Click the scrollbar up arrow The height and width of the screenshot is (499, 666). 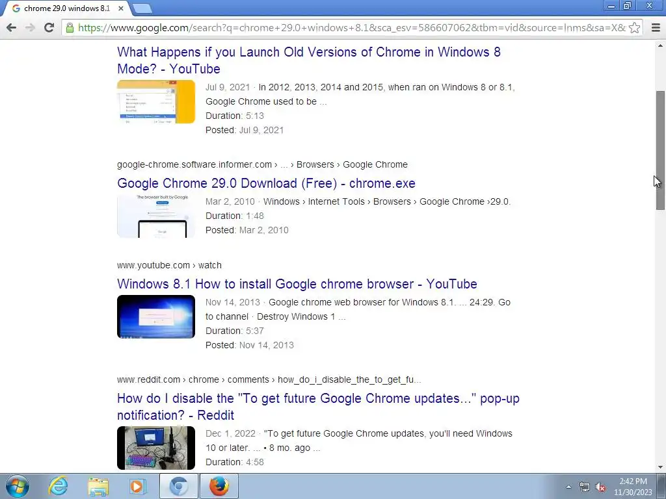point(660,45)
